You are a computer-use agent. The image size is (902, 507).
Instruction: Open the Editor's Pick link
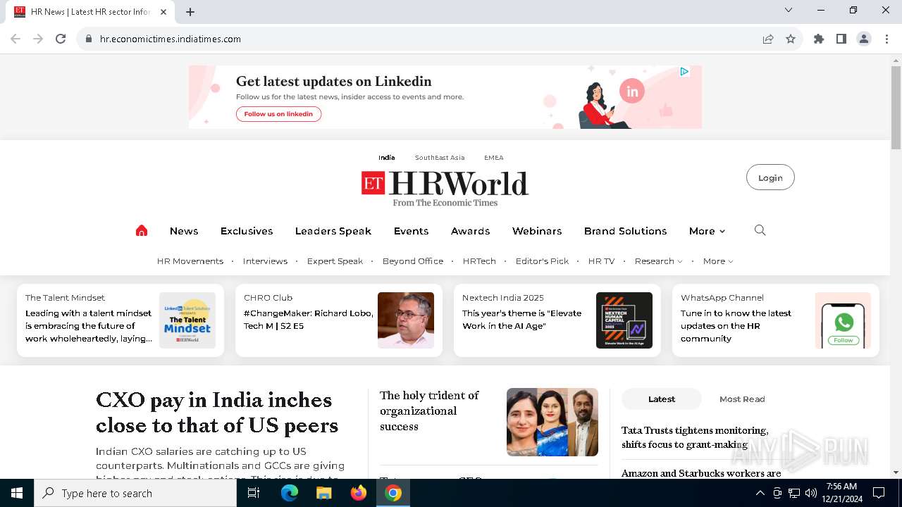point(542,261)
